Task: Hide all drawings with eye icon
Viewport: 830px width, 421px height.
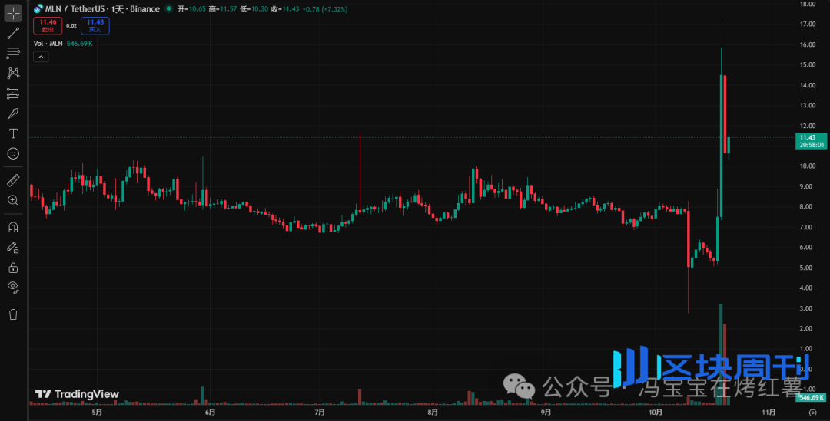Action: tap(13, 288)
